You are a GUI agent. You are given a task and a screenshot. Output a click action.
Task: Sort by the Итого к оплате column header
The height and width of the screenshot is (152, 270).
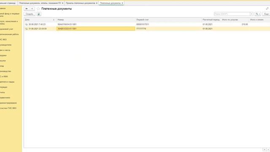259,20
